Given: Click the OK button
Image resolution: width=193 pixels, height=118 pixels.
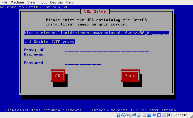Looking at the screenshot, I should coord(58,76).
